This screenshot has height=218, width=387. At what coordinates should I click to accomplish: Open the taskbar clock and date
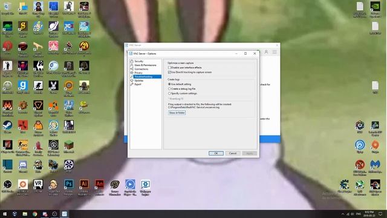pos(369,214)
